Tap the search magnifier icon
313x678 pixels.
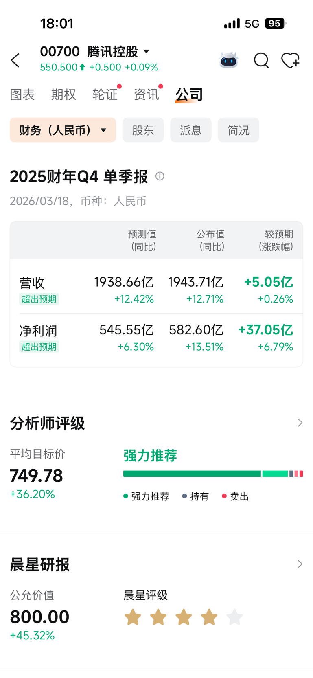click(261, 60)
